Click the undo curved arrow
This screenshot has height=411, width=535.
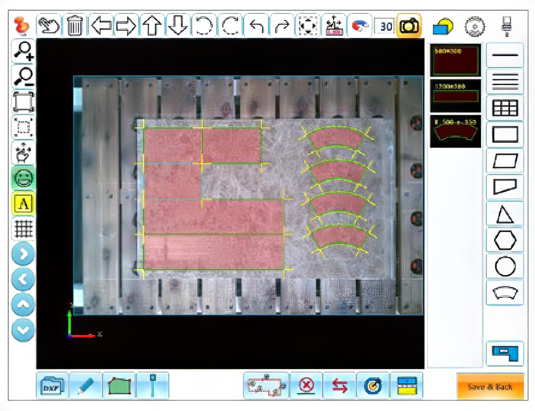tap(256, 26)
